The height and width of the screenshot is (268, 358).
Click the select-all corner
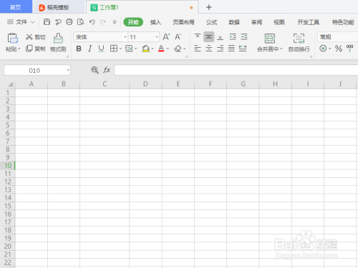point(10,84)
